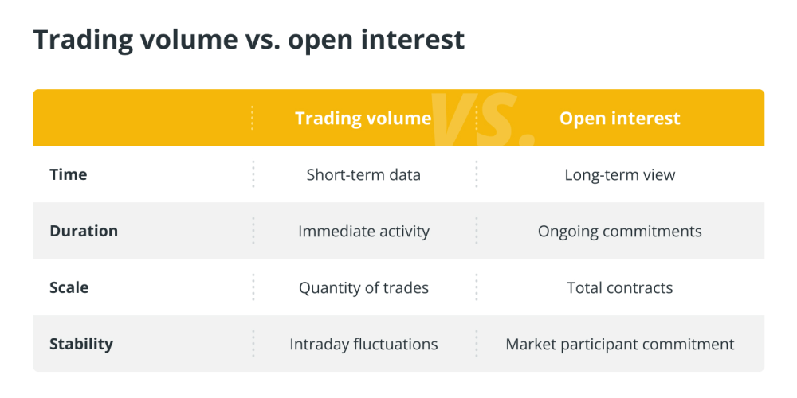This screenshot has height=398, width=797.
Task: Select the 'Total contracts' cell
Action: point(619,288)
